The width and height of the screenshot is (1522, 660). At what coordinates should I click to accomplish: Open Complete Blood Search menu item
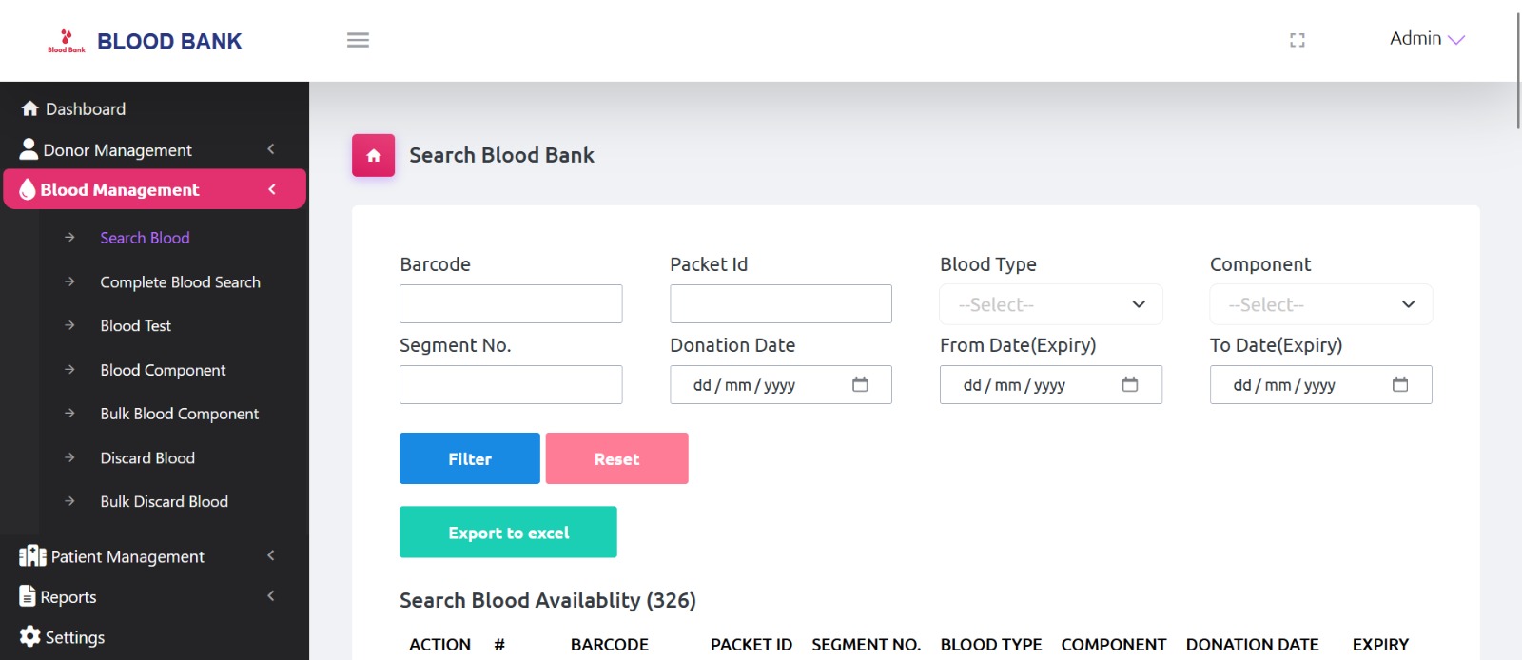point(180,281)
